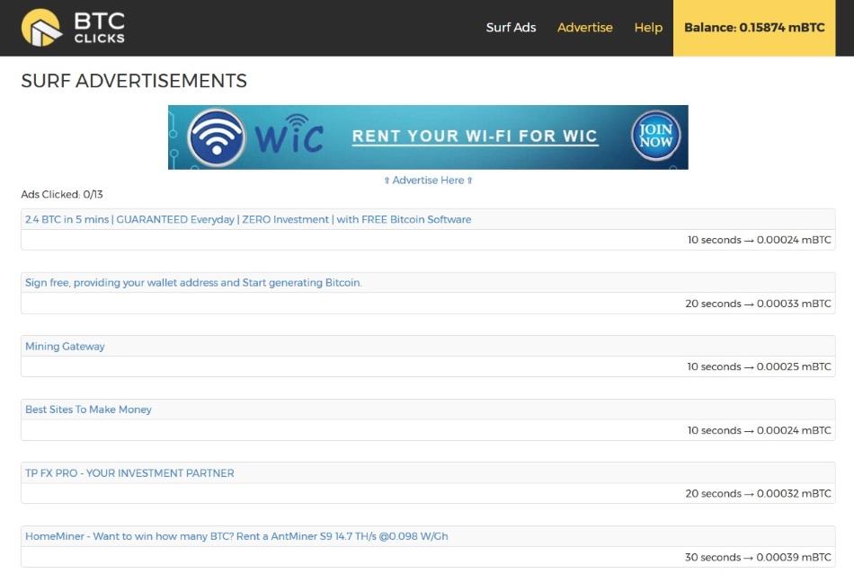Open the Mining Gateway ad
This screenshot has height=582, width=854.
65,347
